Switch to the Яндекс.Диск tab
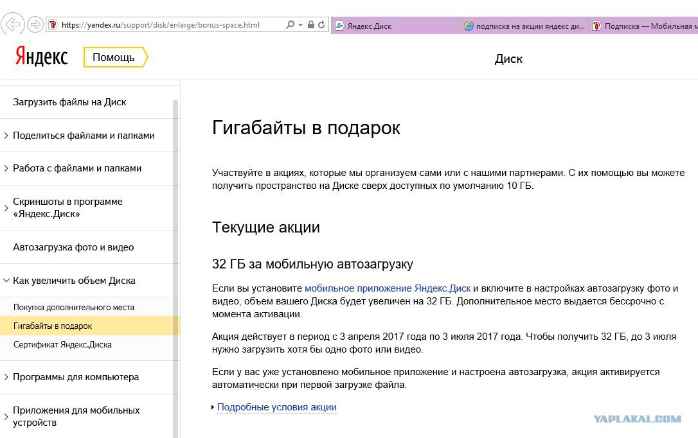698x438 pixels. (x=395, y=26)
